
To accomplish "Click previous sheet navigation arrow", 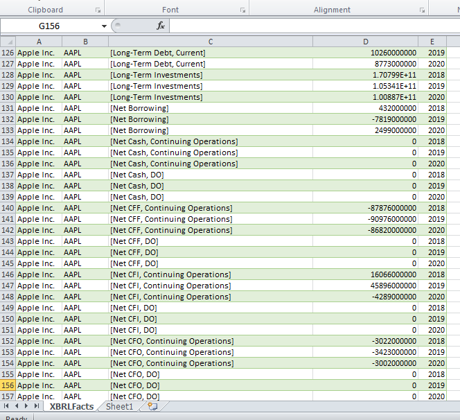I will point(17,406).
